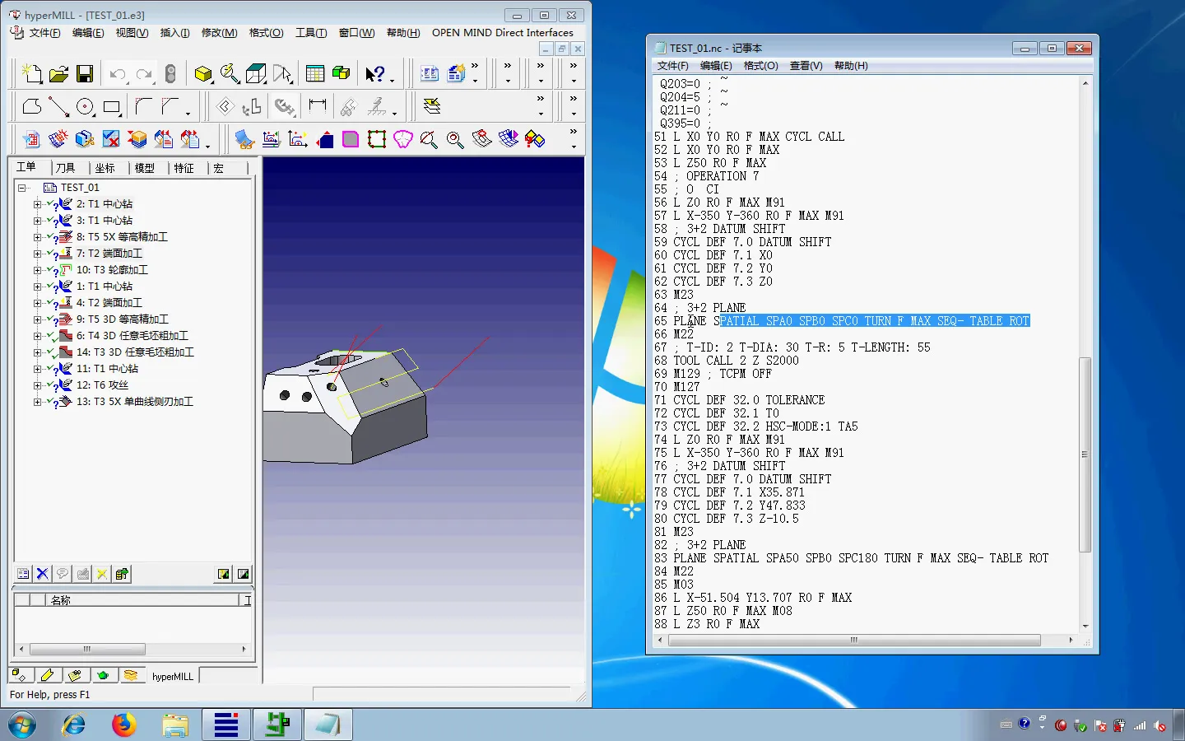Screen dimensions: 1185x741
Task: Click the Notepad vertical scrollbar thumb
Action: click(1085, 454)
